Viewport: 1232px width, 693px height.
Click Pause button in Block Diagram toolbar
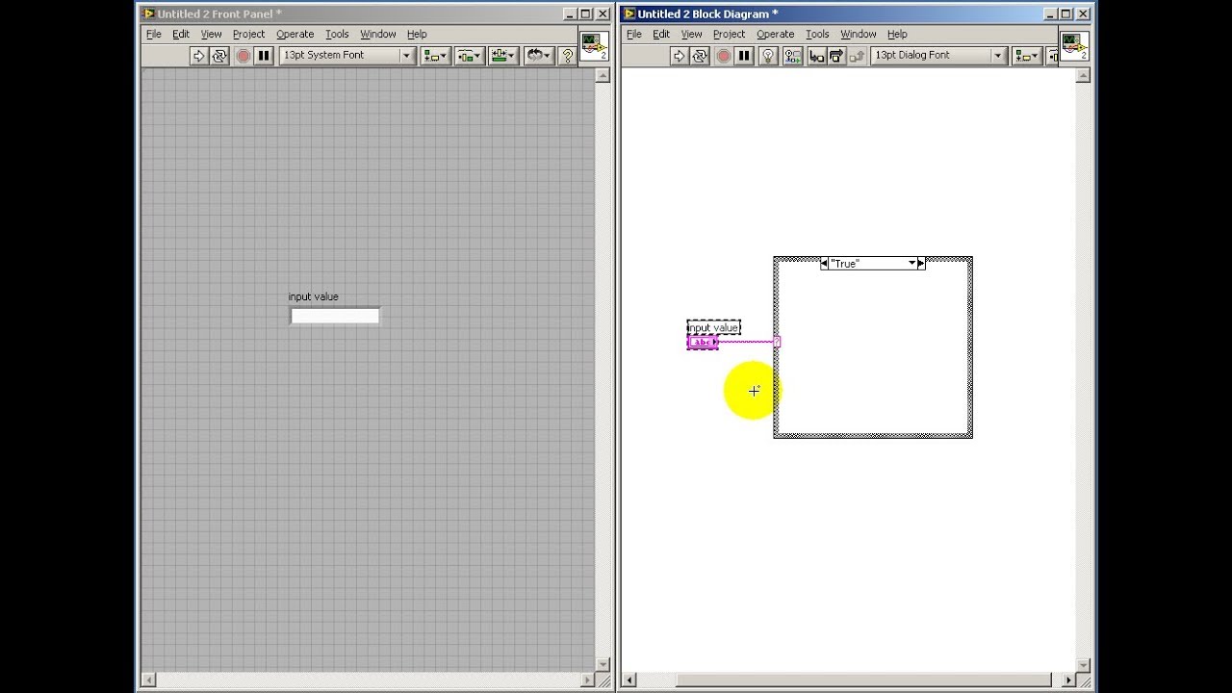[x=744, y=56]
